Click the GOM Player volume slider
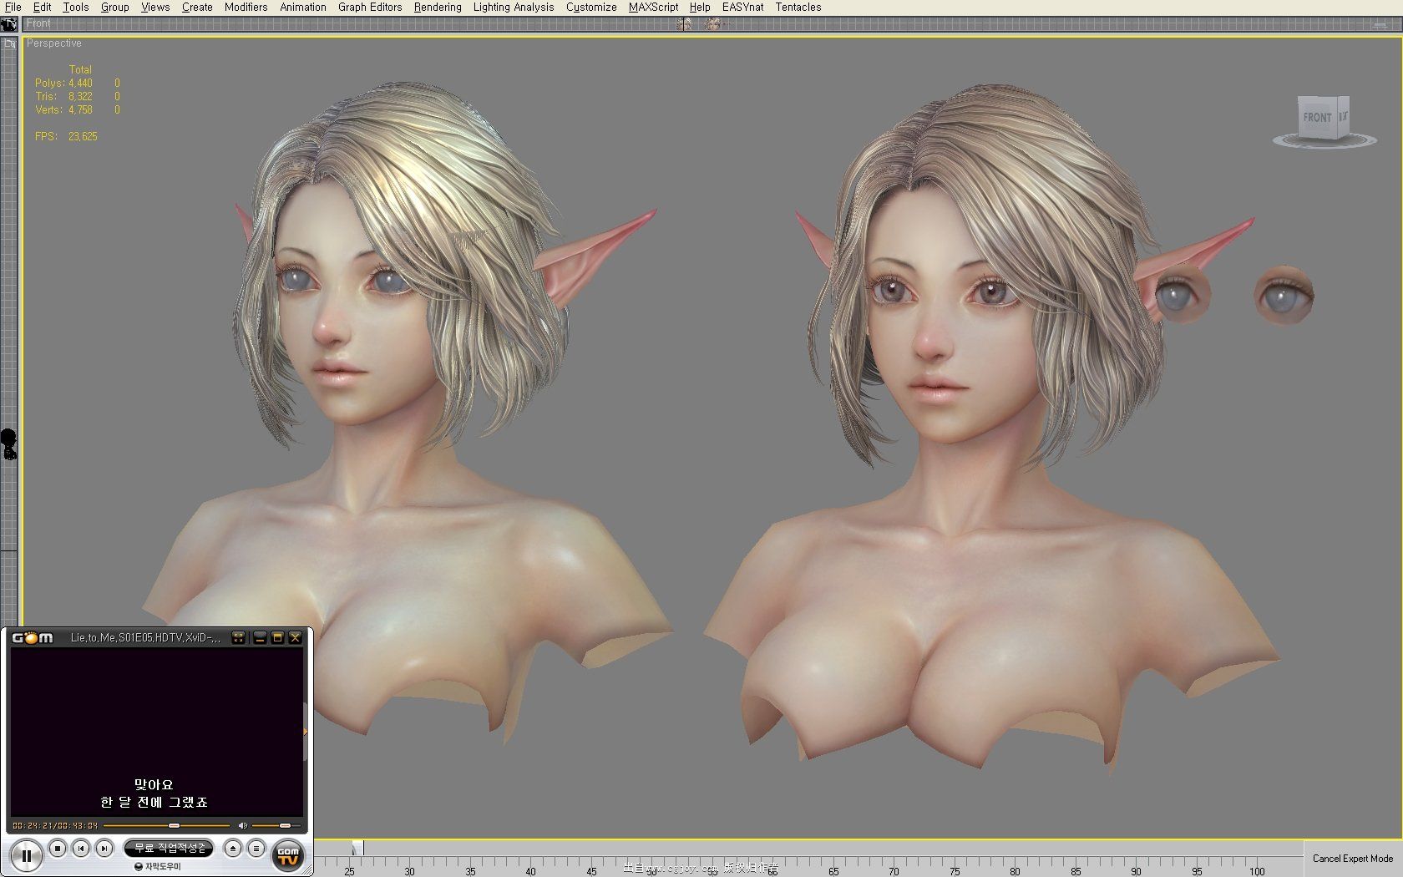 (276, 825)
